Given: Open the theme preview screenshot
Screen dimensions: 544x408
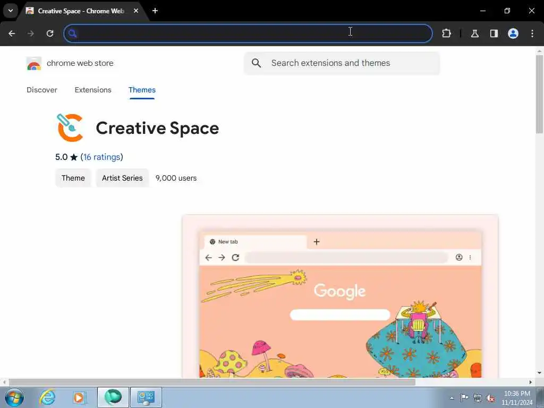Looking at the screenshot, I should point(340,296).
